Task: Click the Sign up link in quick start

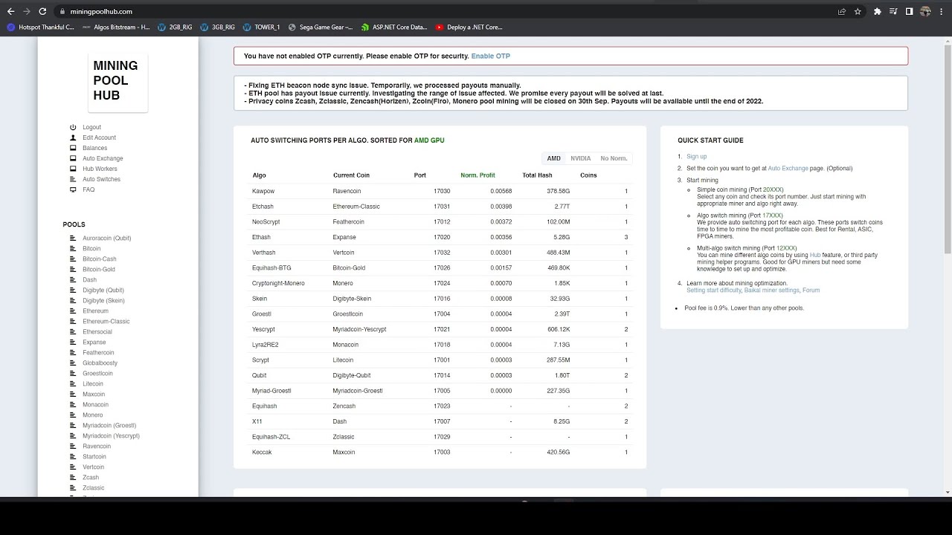Action: coord(696,156)
